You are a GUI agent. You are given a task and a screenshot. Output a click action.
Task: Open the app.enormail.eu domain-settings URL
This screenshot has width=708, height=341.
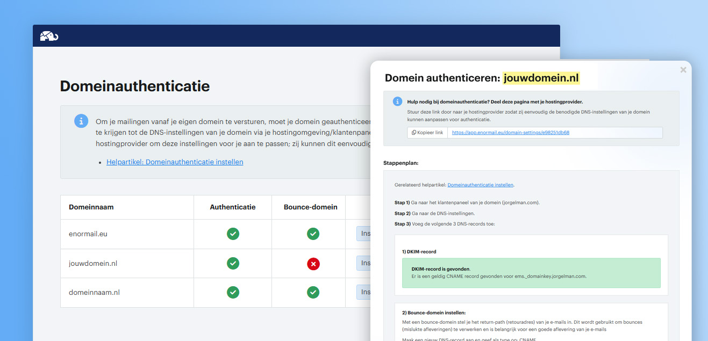coord(510,133)
